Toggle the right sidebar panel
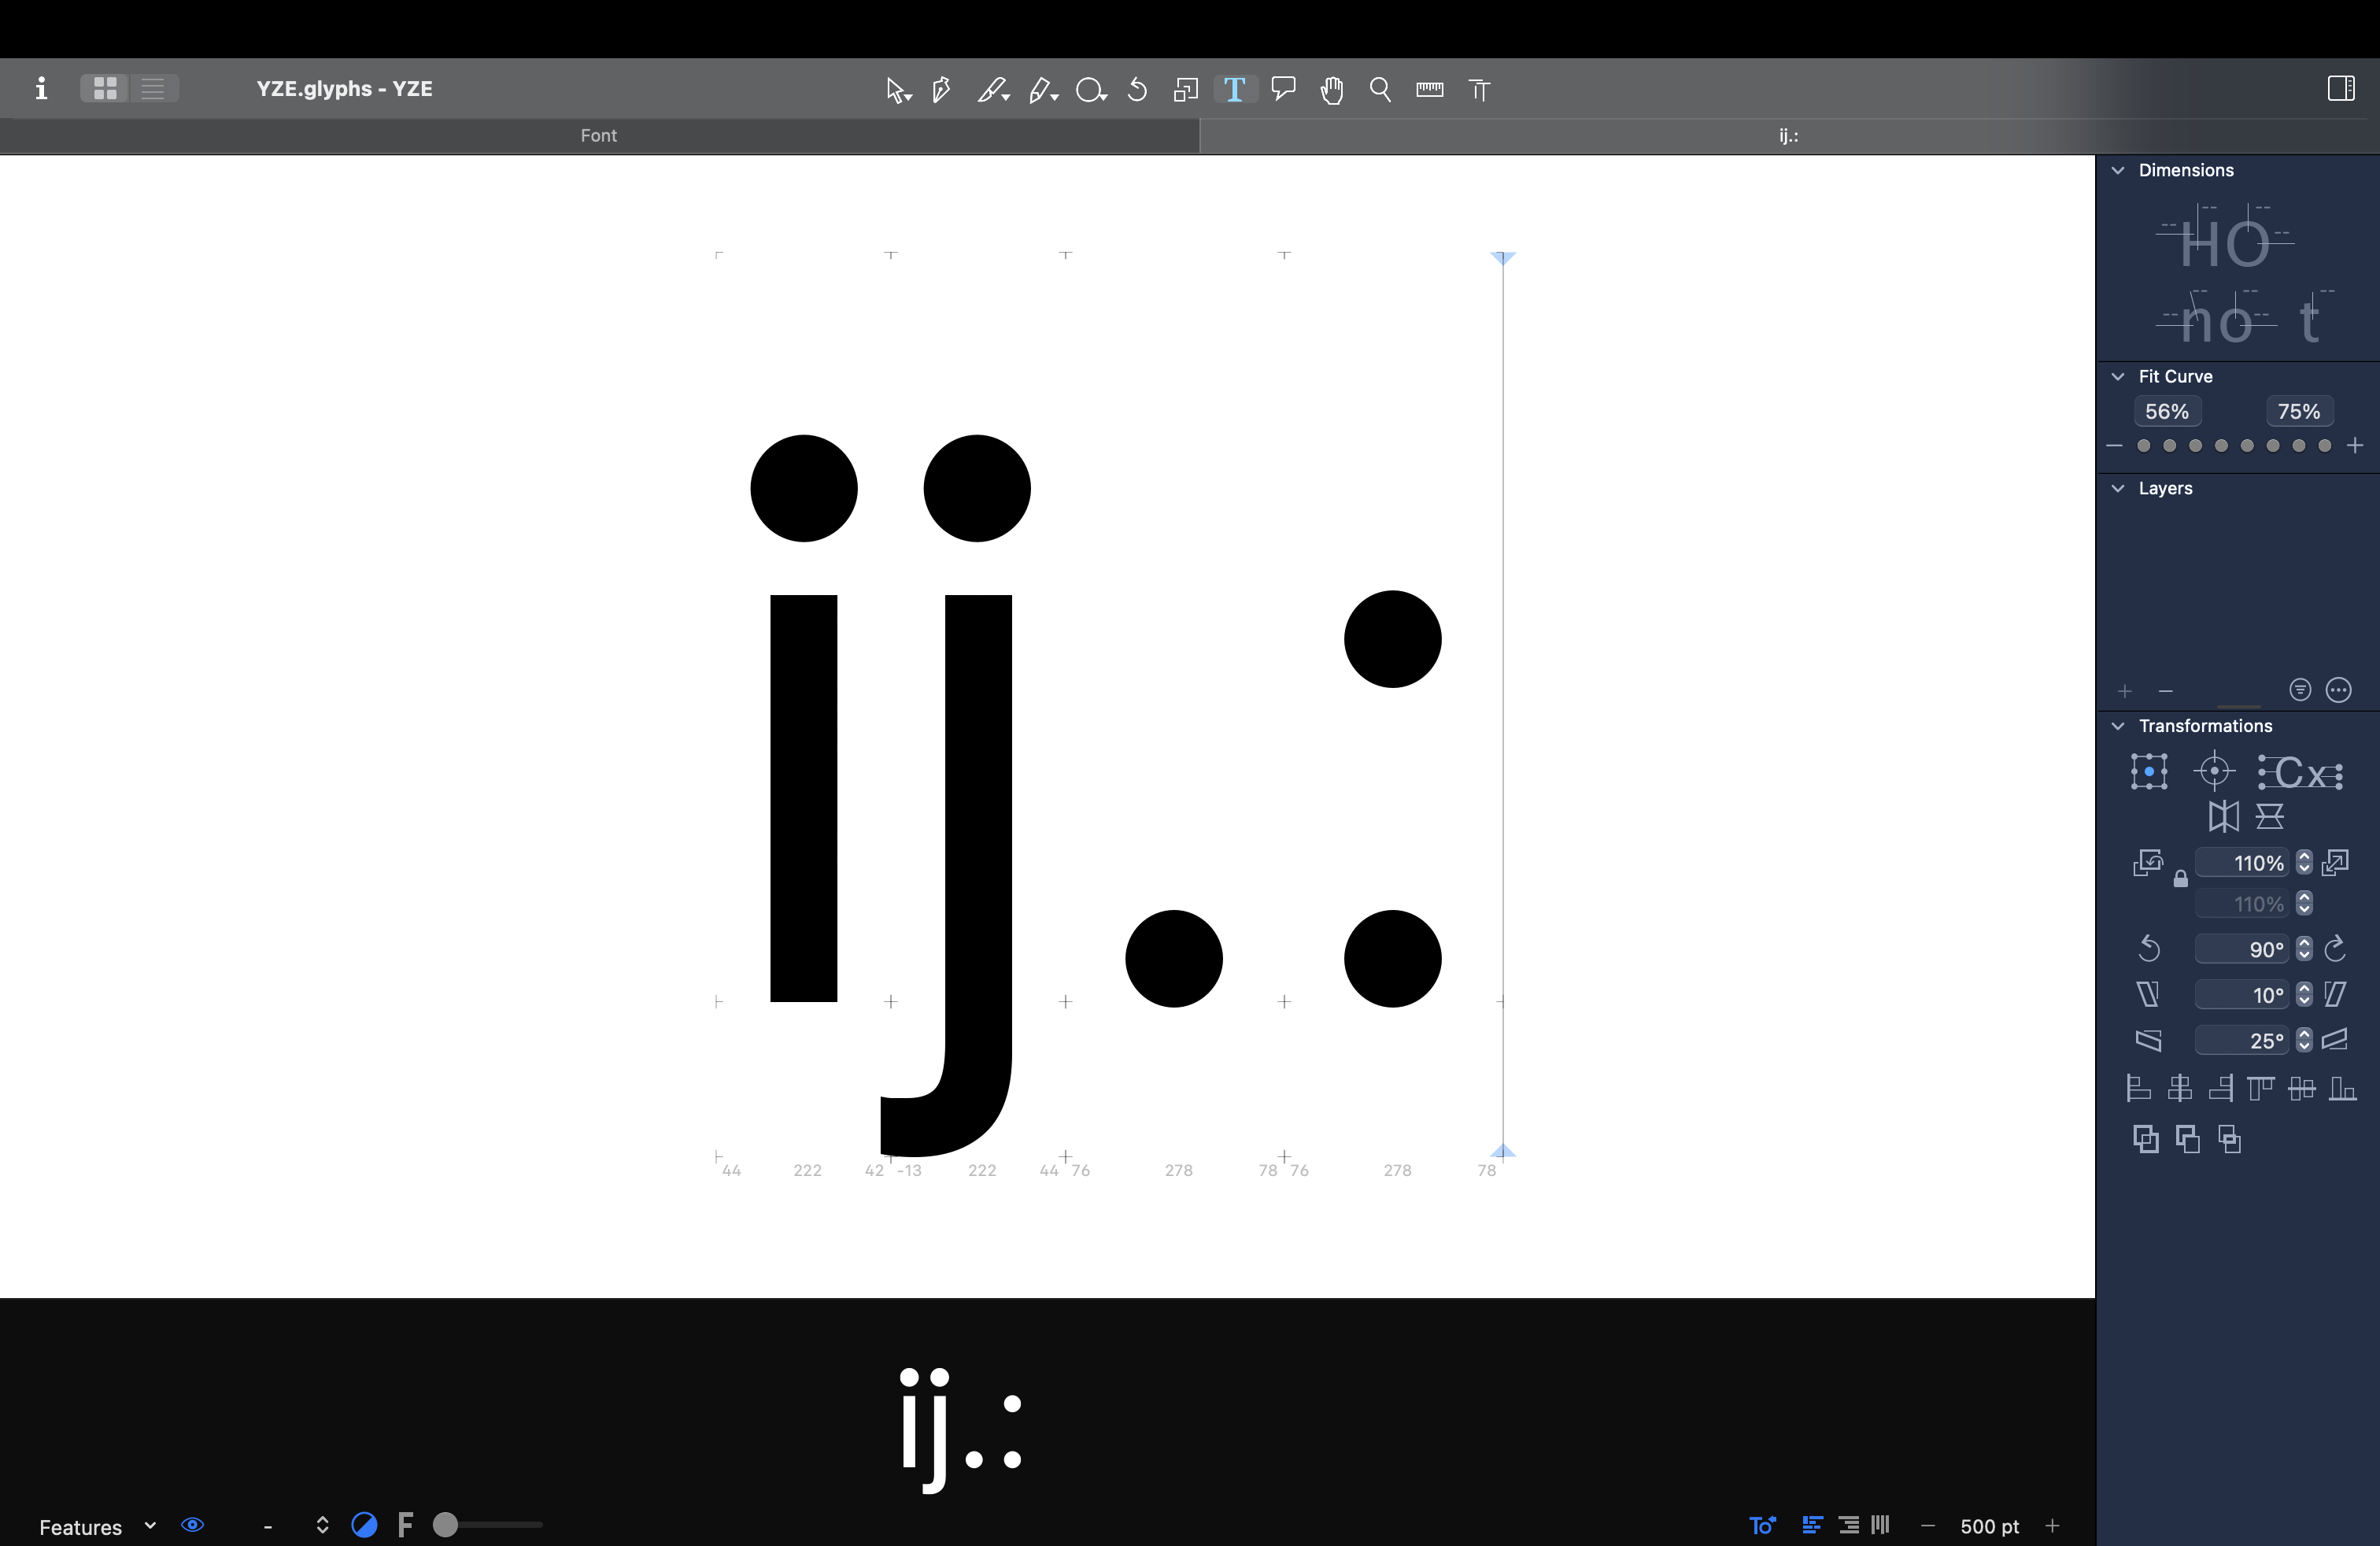Image resolution: width=2380 pixels, height=1546 pixels. 2340,88
